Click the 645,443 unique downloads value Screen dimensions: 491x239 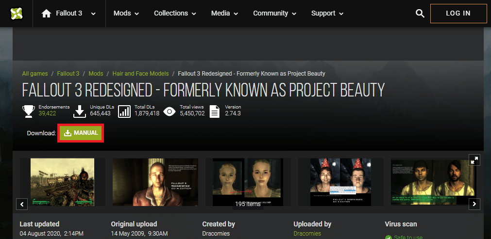tap(100, 113)
